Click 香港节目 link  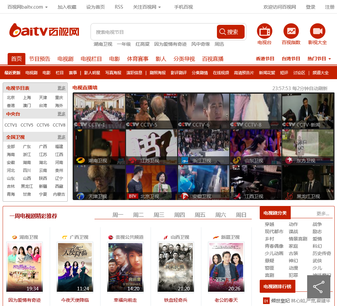pos(265,59)
